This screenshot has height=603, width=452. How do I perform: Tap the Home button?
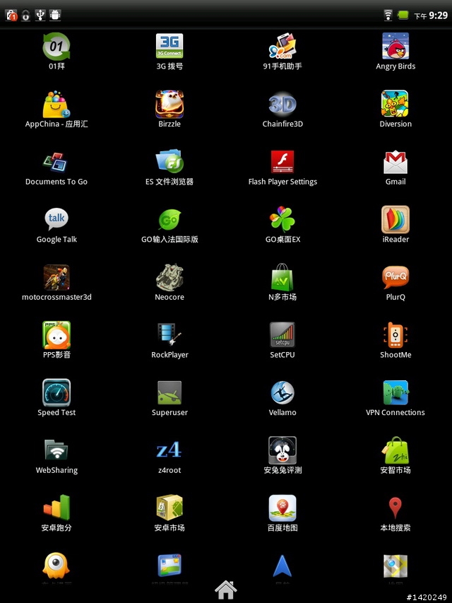[x=225, y=590]
